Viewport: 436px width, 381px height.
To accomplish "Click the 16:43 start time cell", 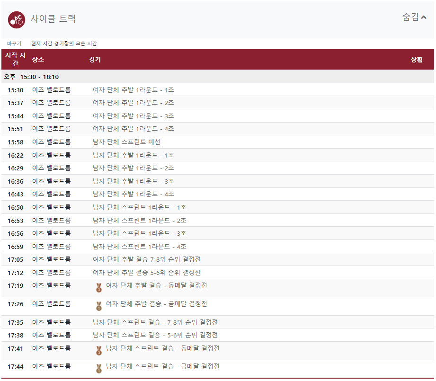I will (15, 194).
